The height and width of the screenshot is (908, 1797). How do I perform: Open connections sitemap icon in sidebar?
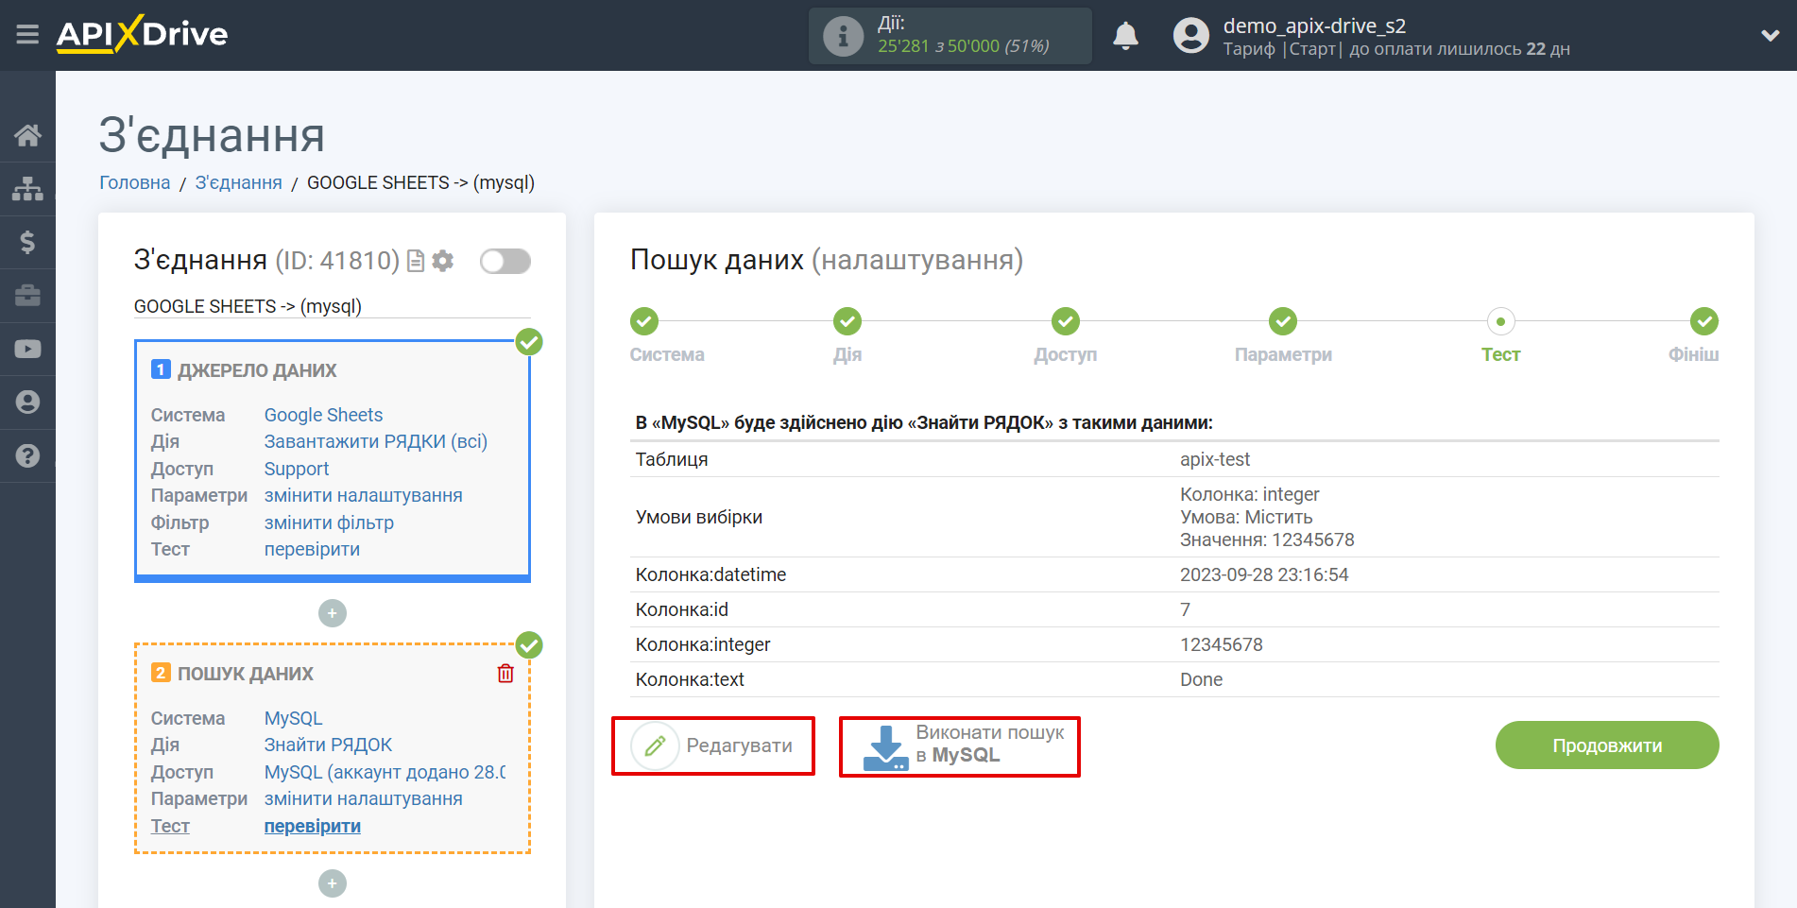(27, 189)
